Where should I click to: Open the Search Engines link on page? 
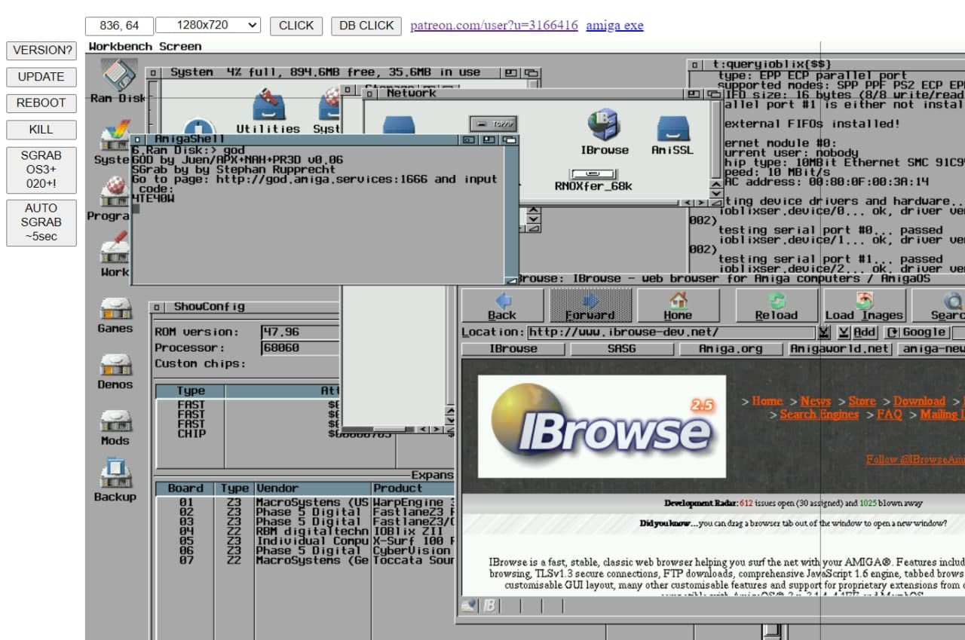coord(819,415)
